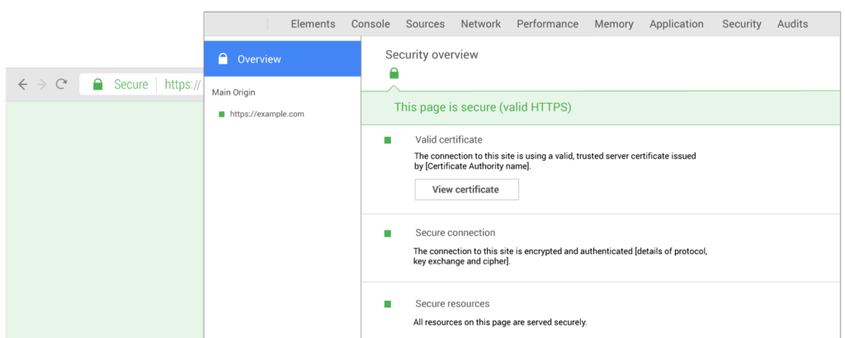Open the Performance tab

coord(548,24)
